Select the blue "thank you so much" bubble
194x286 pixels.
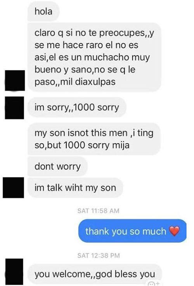133,231
